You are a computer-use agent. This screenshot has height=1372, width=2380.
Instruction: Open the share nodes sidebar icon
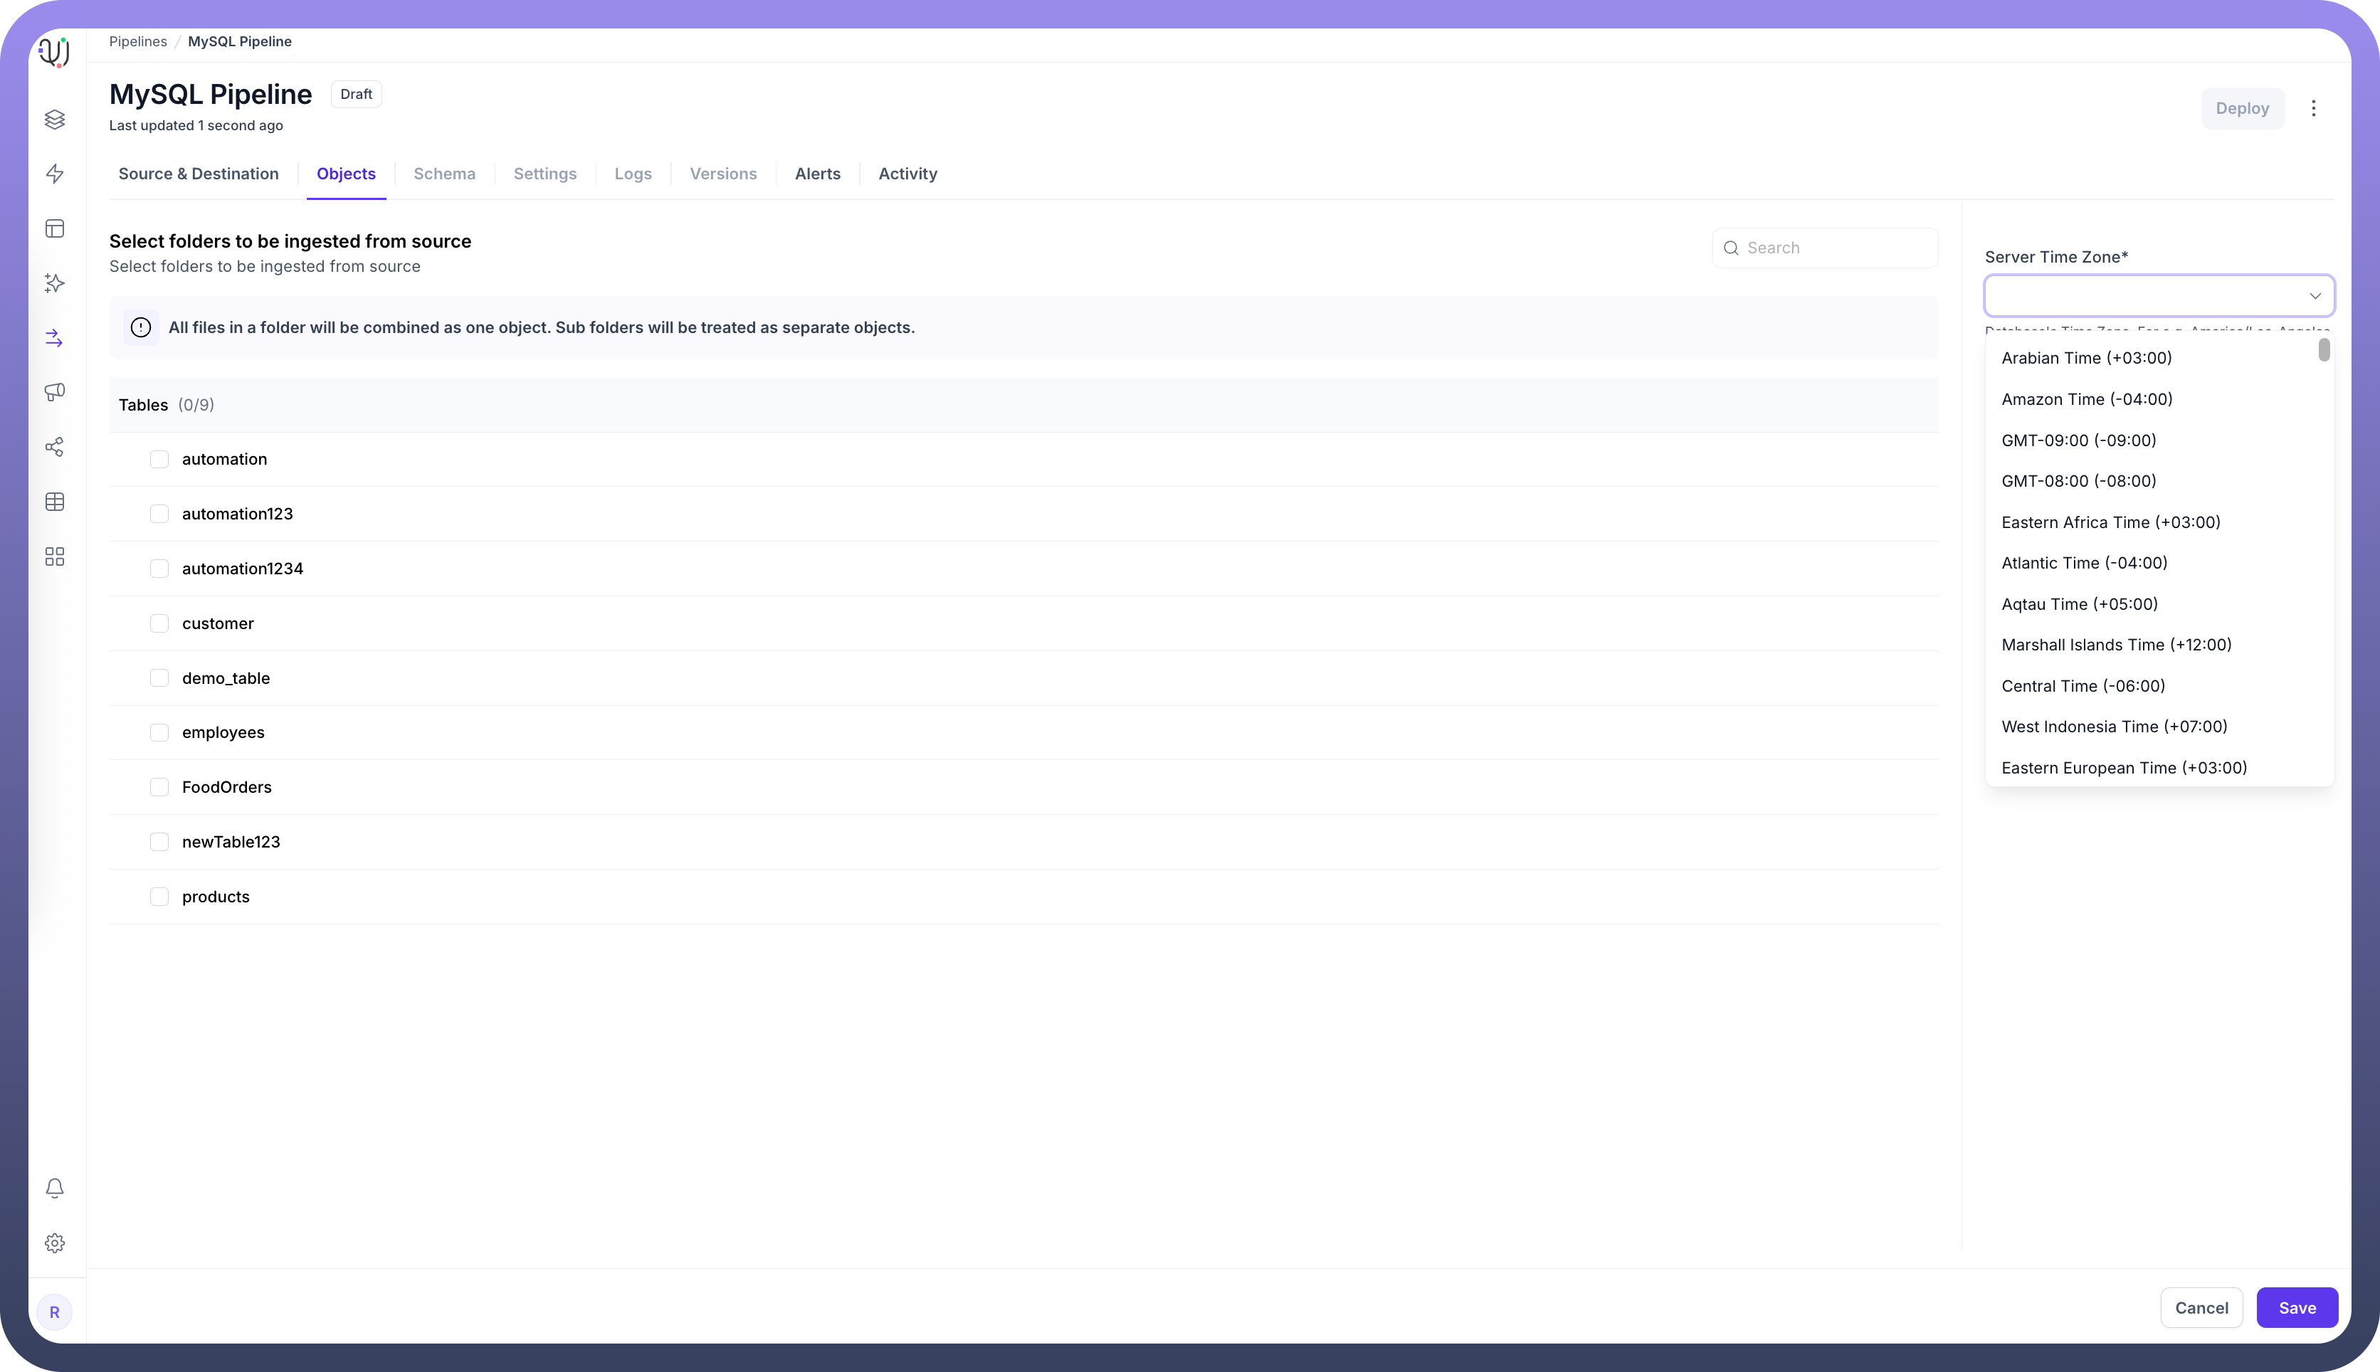(x=55, y=447)
